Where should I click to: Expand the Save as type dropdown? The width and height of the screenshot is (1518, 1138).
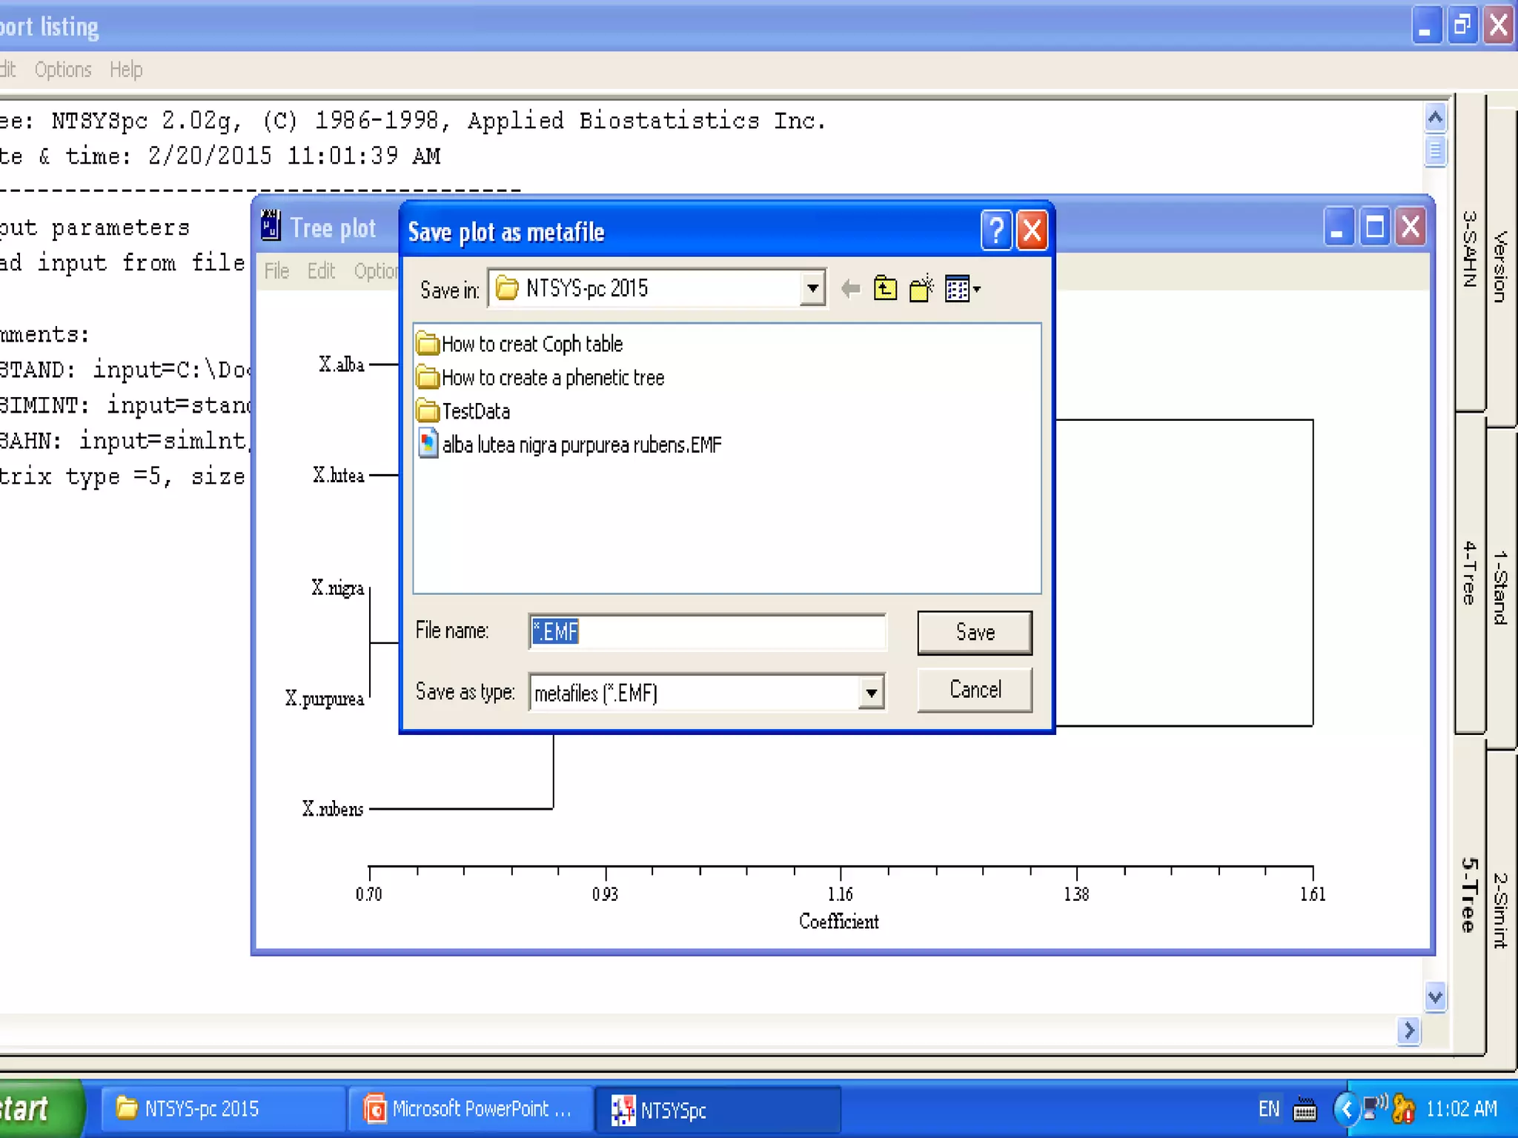(872, 693)
